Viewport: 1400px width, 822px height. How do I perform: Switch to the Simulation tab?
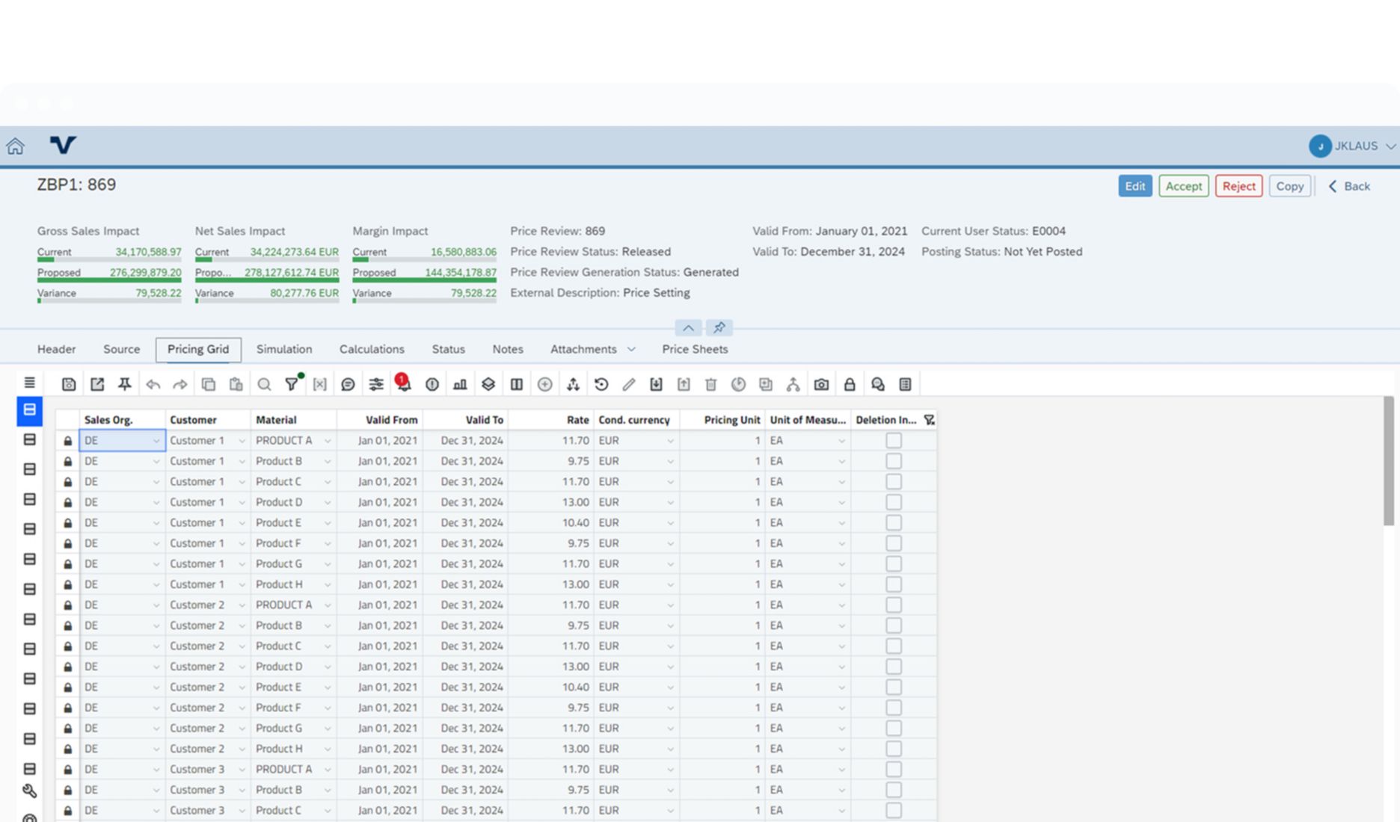coord(284,349)
